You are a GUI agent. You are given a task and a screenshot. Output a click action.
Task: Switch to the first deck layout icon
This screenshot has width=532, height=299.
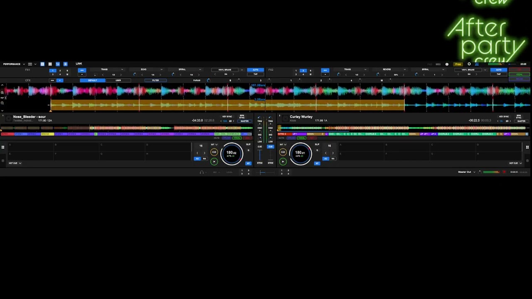coord(42,64)
